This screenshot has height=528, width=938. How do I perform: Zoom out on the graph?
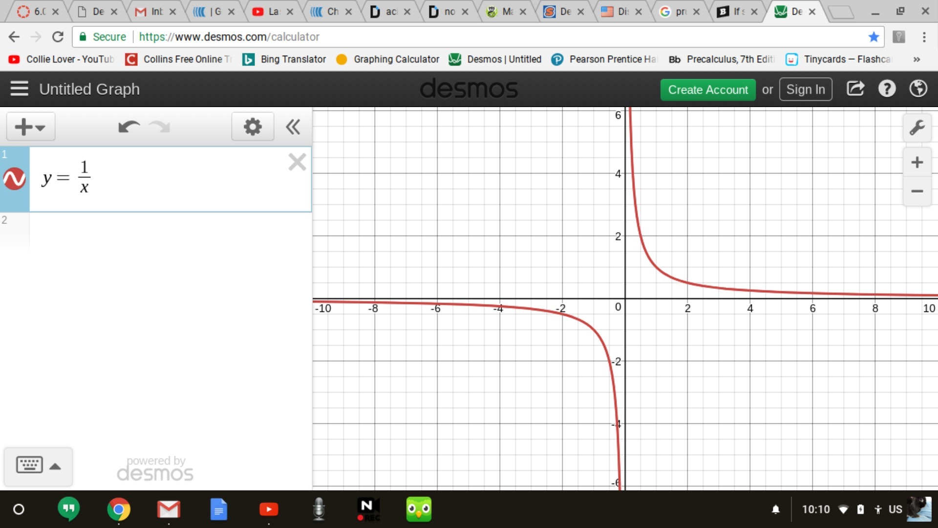[x=917, y=191]
